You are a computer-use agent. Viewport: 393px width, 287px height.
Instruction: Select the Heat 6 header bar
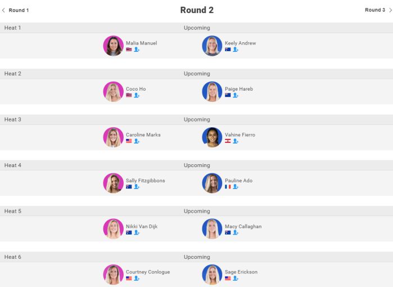pos(196,257)
